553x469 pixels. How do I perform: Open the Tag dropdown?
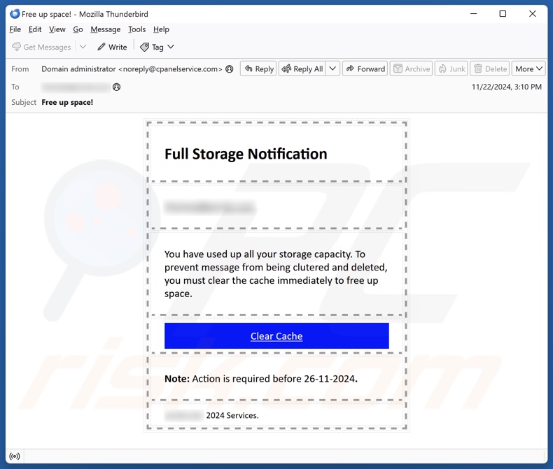pyautogui.click(x=157, y=47)
